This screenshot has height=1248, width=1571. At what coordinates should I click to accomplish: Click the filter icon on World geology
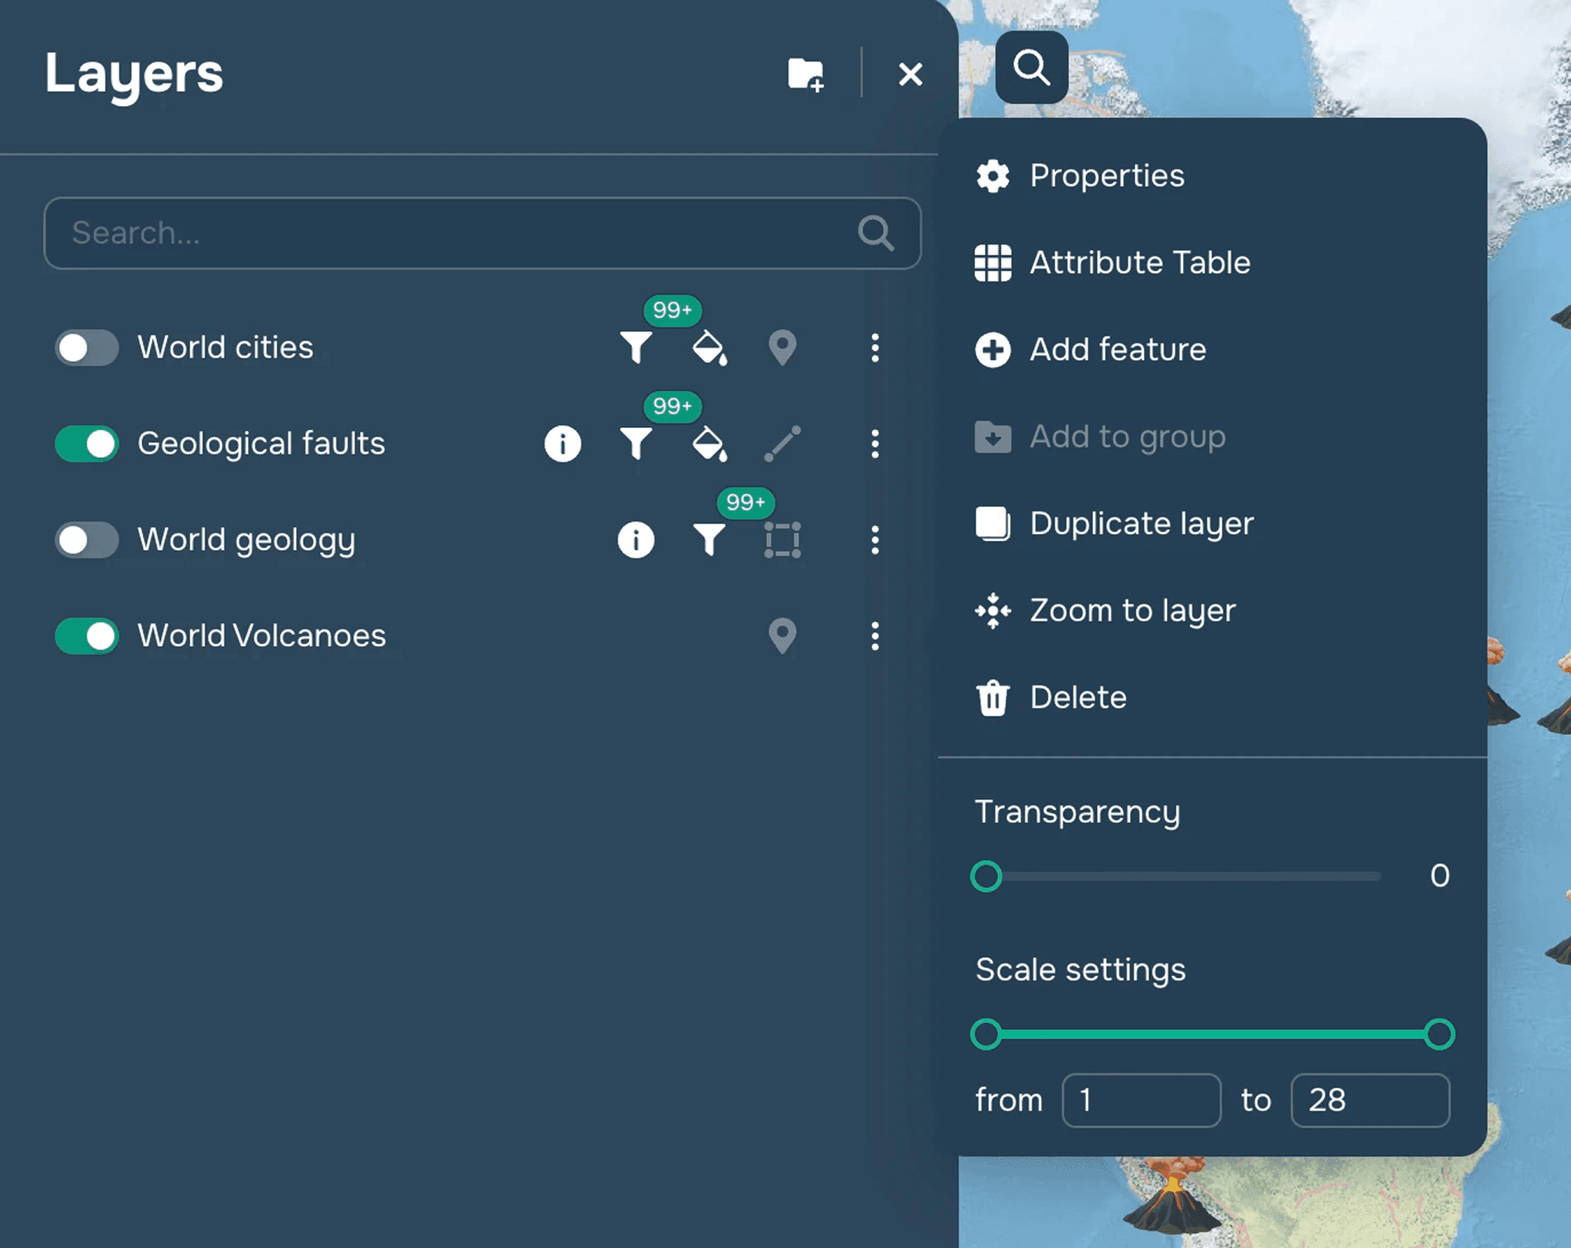tap(709, 540)
